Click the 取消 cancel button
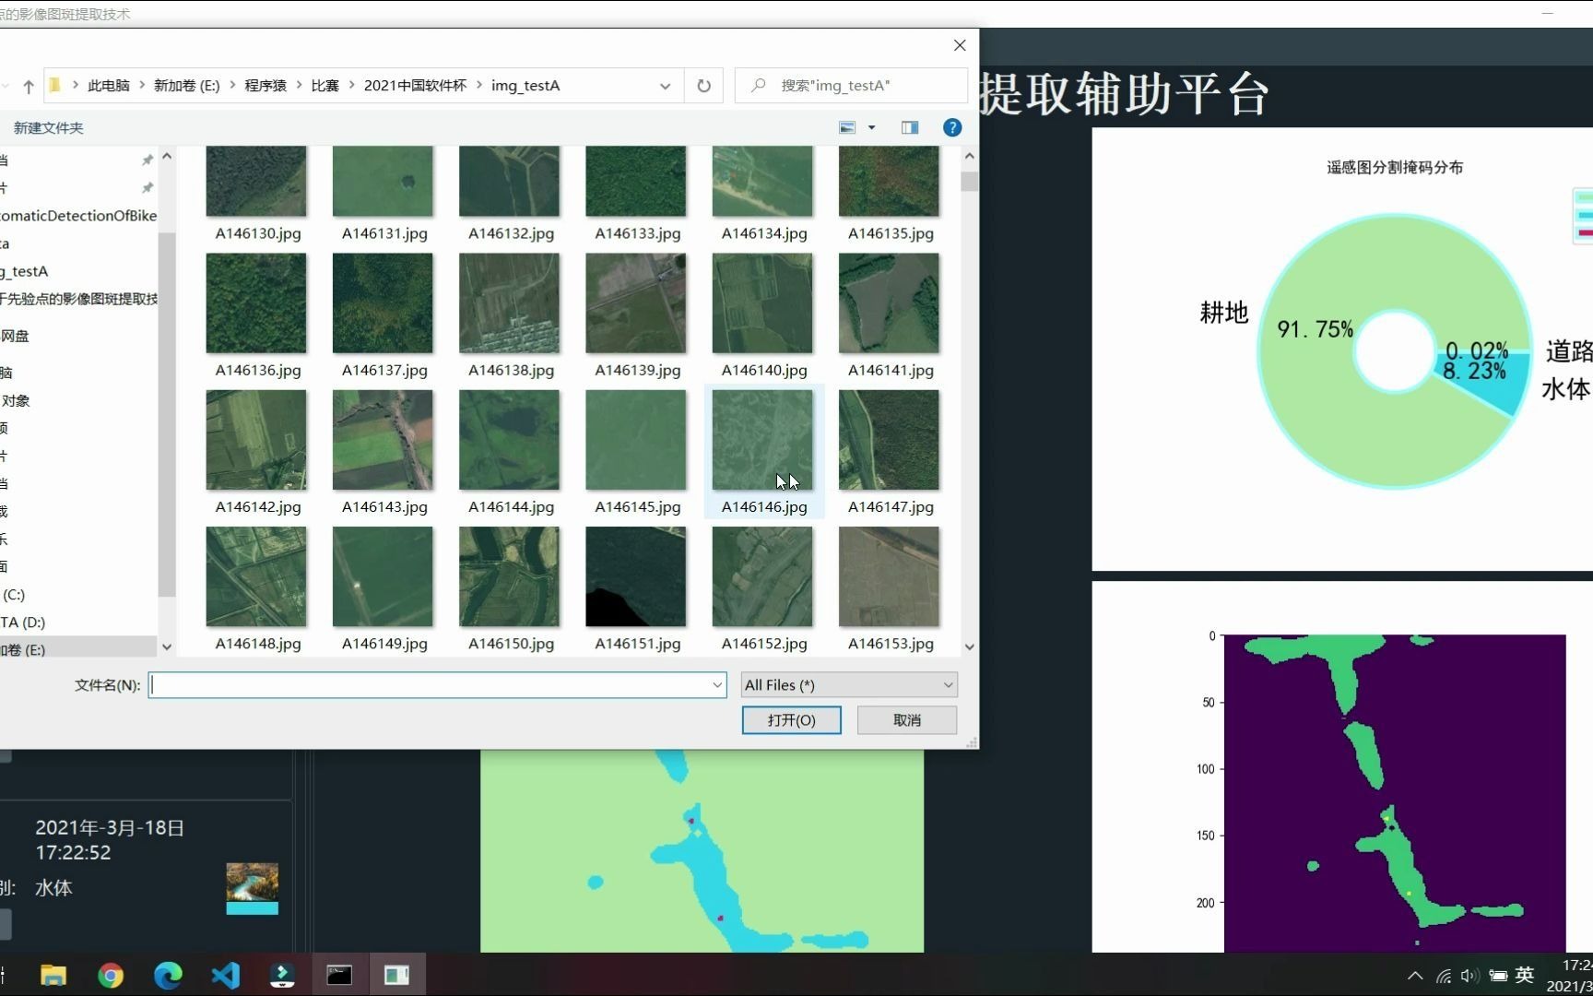Screen dimensions: 1593x996 click(x=907, y=720)
